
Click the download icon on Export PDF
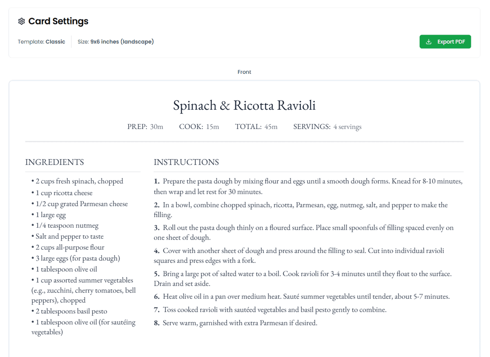click(x=429, y=42)
